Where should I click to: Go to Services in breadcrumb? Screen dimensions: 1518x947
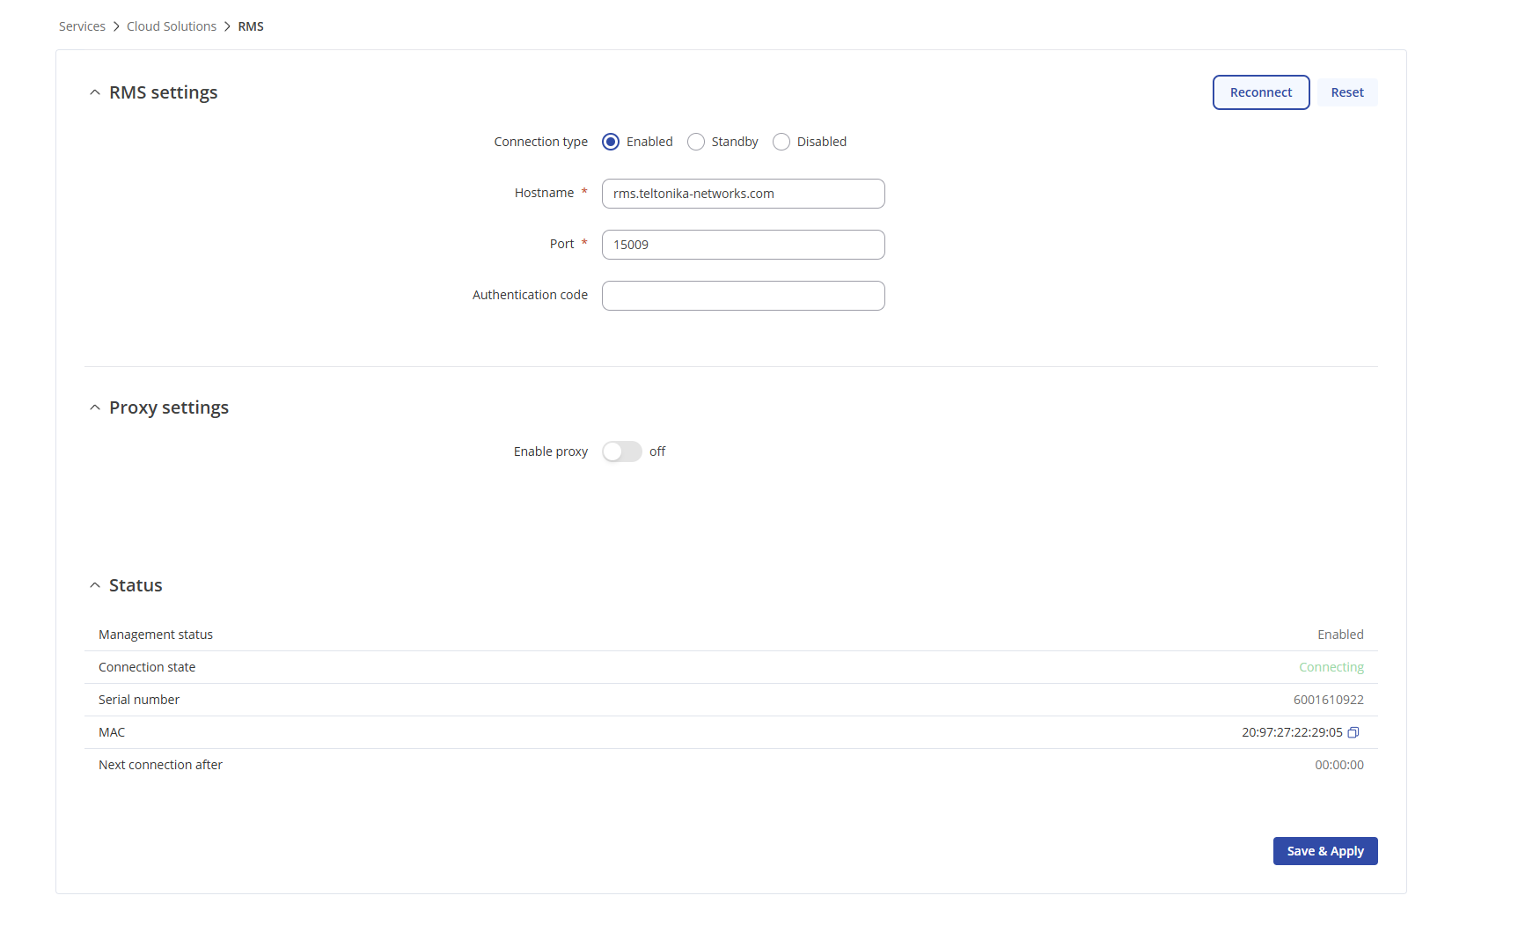82,26
